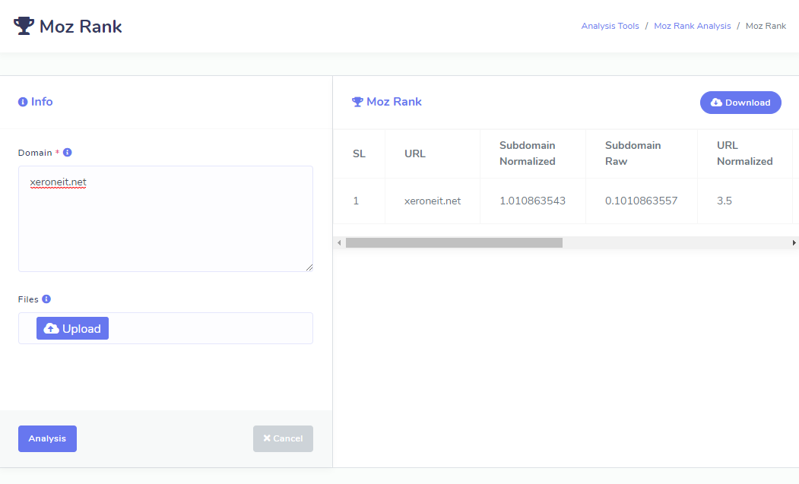Click the xeroneit.net URL cell in table
Image resolution: width=799 pixels, height=484 pixels.
point(433,201)
